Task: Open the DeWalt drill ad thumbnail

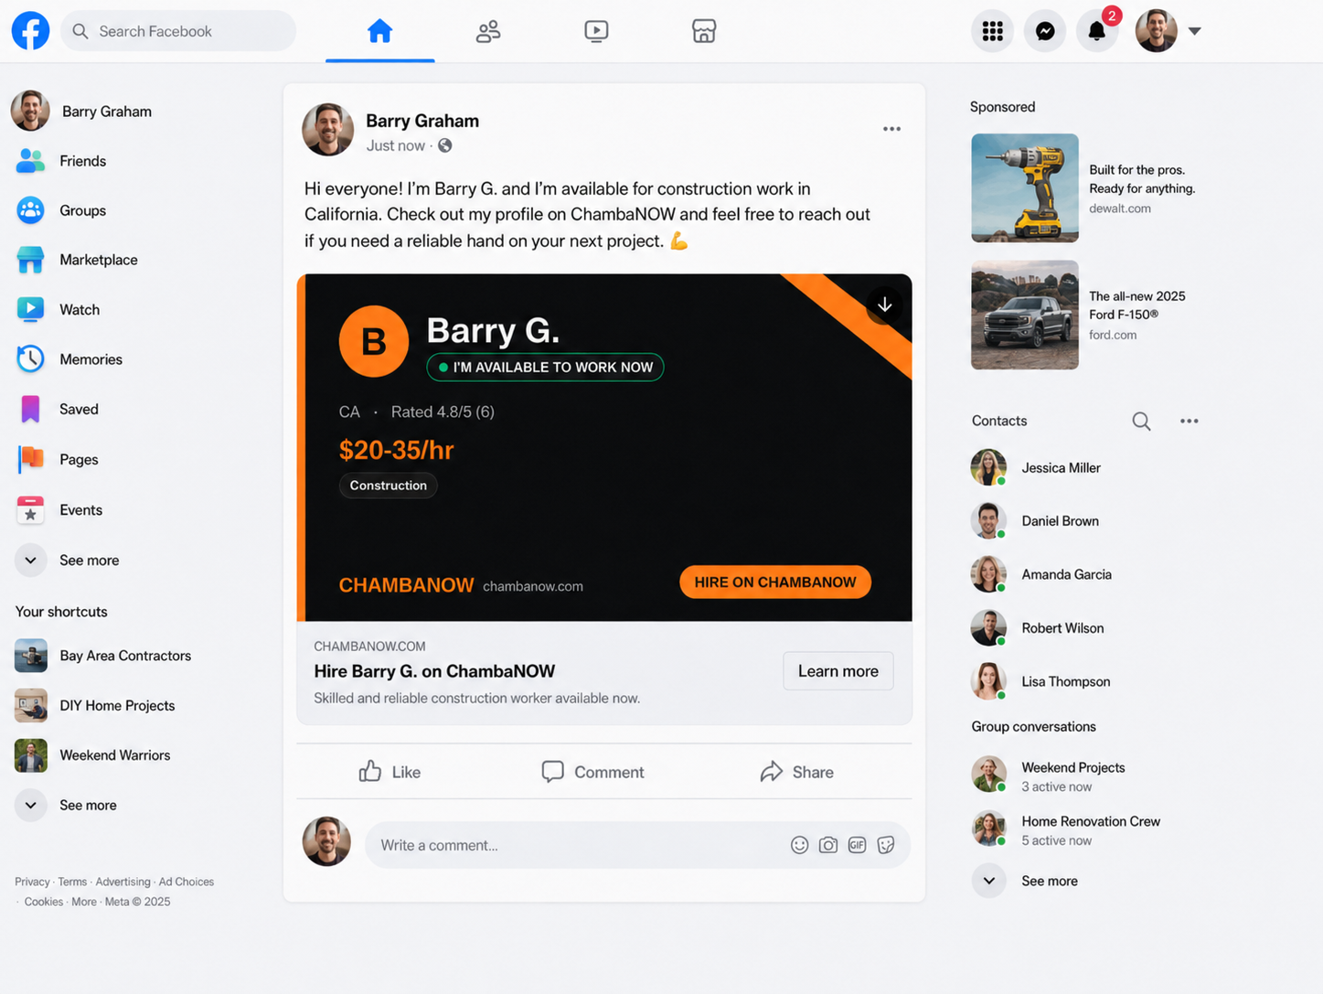Action: pyautogui.click(x=1025, y=188)
